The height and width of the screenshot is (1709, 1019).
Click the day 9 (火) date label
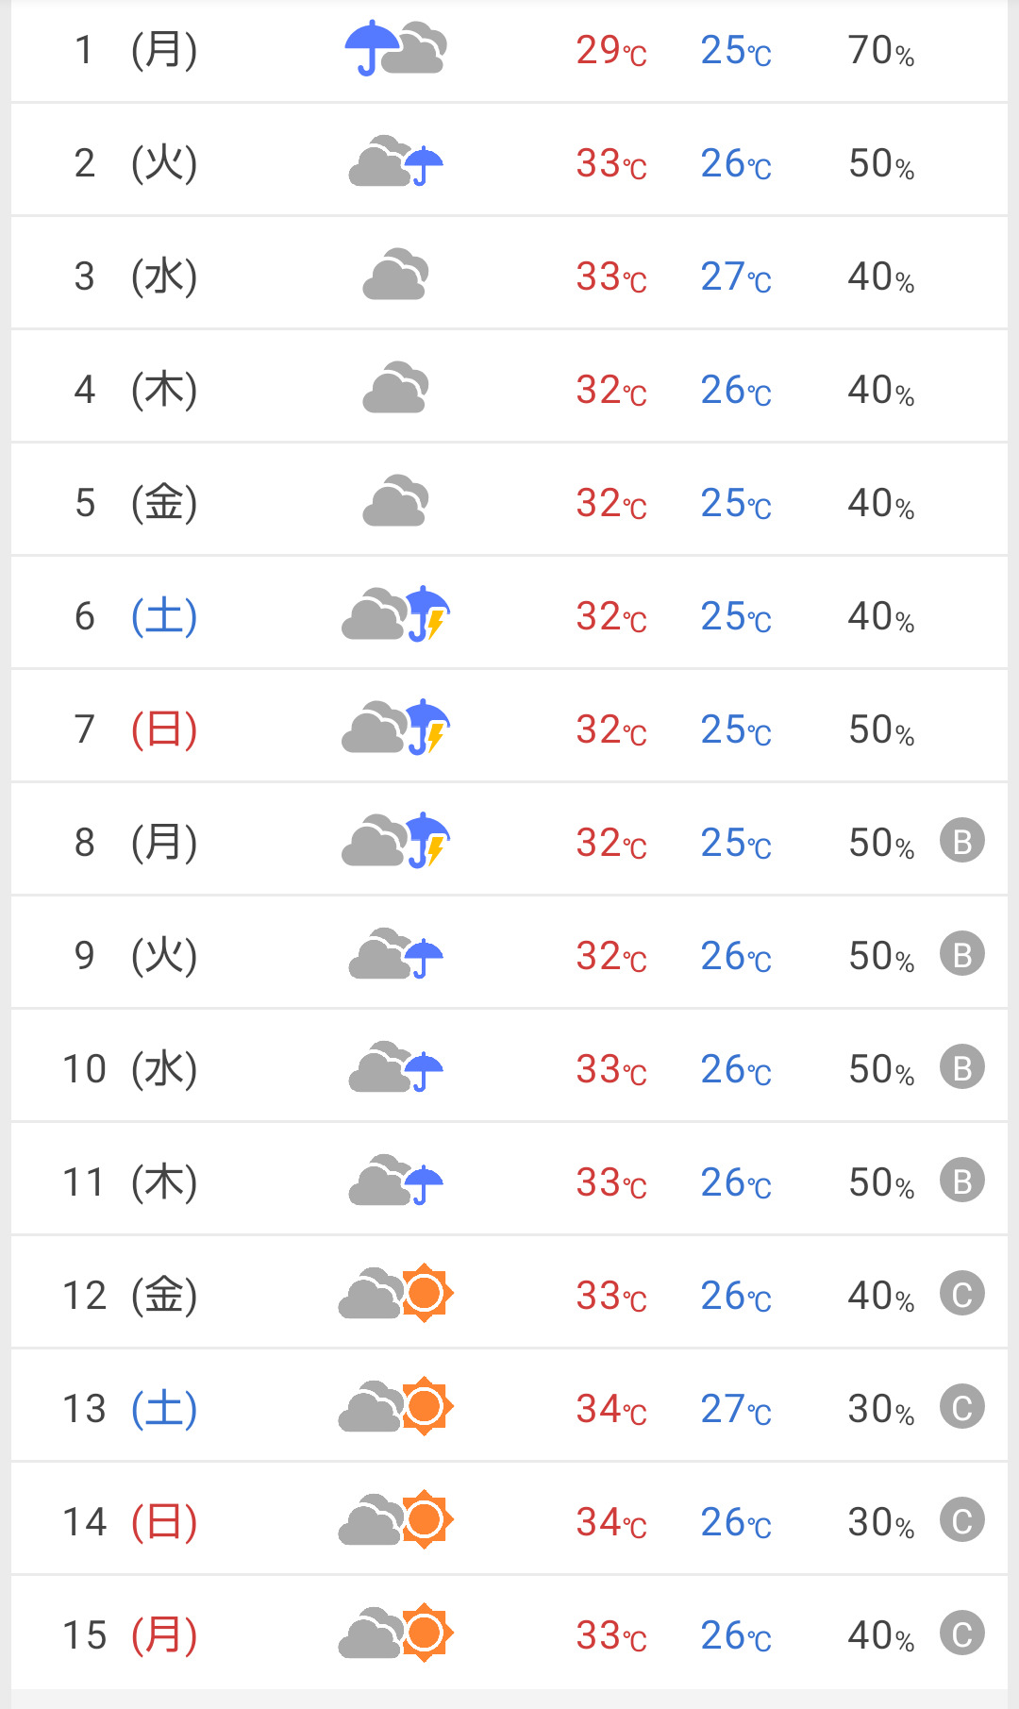(136, 955)
